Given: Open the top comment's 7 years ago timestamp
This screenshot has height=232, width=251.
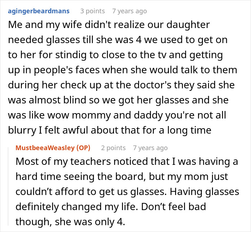Looking at the screenshot, I should click(x=129, y=11).
